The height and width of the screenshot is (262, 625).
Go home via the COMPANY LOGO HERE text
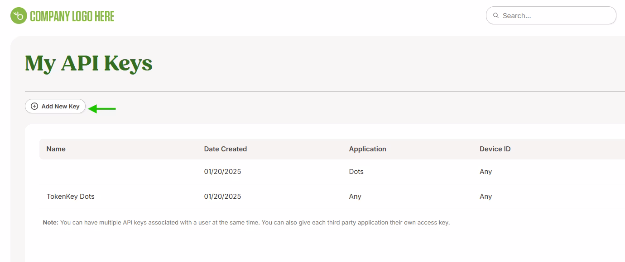[72, 15]
